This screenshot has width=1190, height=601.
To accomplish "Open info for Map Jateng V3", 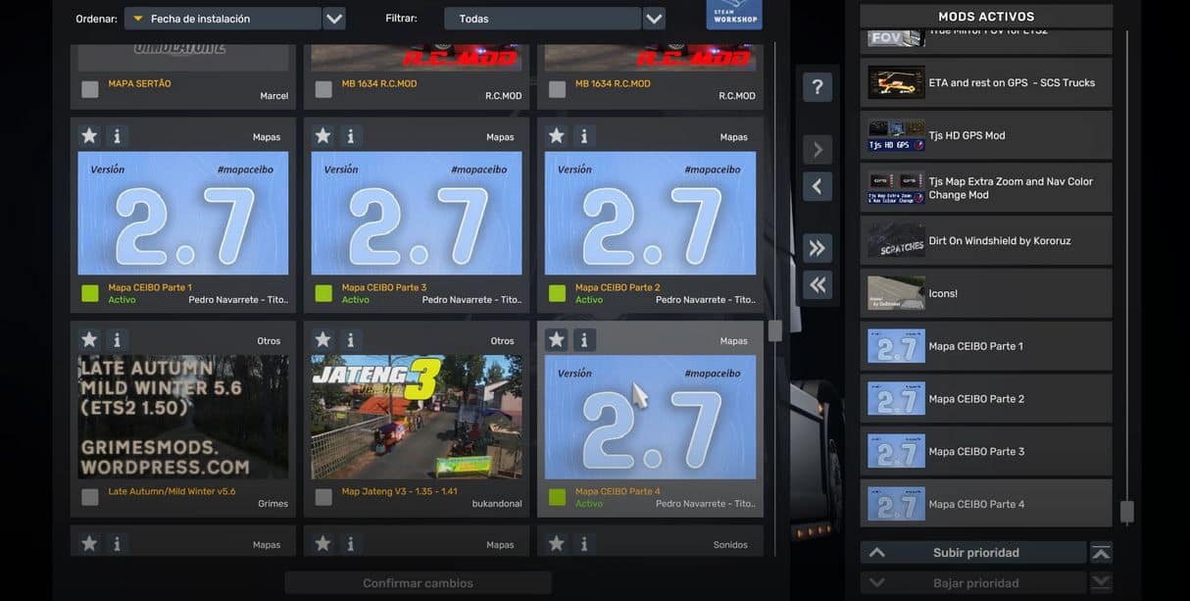I will coord(350,340).
